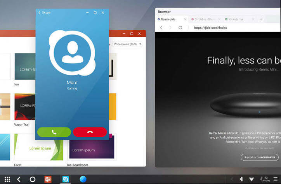Screen dimensions: 281x184
Task: Open a new browser tab
Action: pyautogui.click(x=261, y=19)
